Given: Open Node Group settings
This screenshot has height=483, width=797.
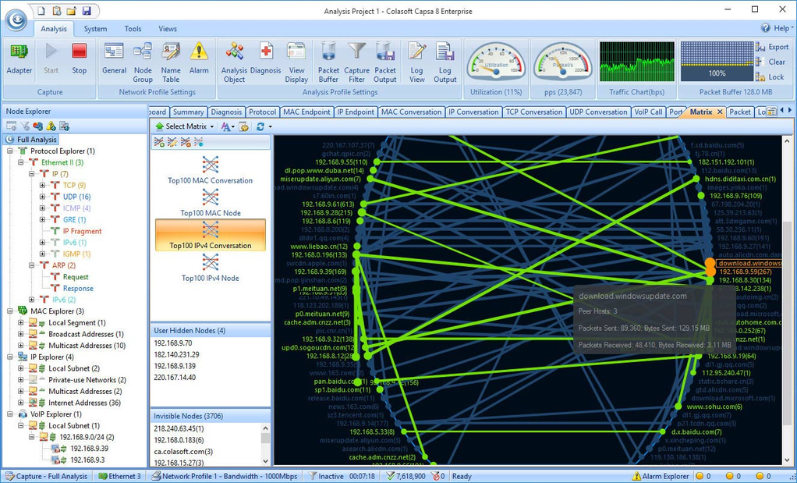Looking at the screenshot, I should pos(143,62).
